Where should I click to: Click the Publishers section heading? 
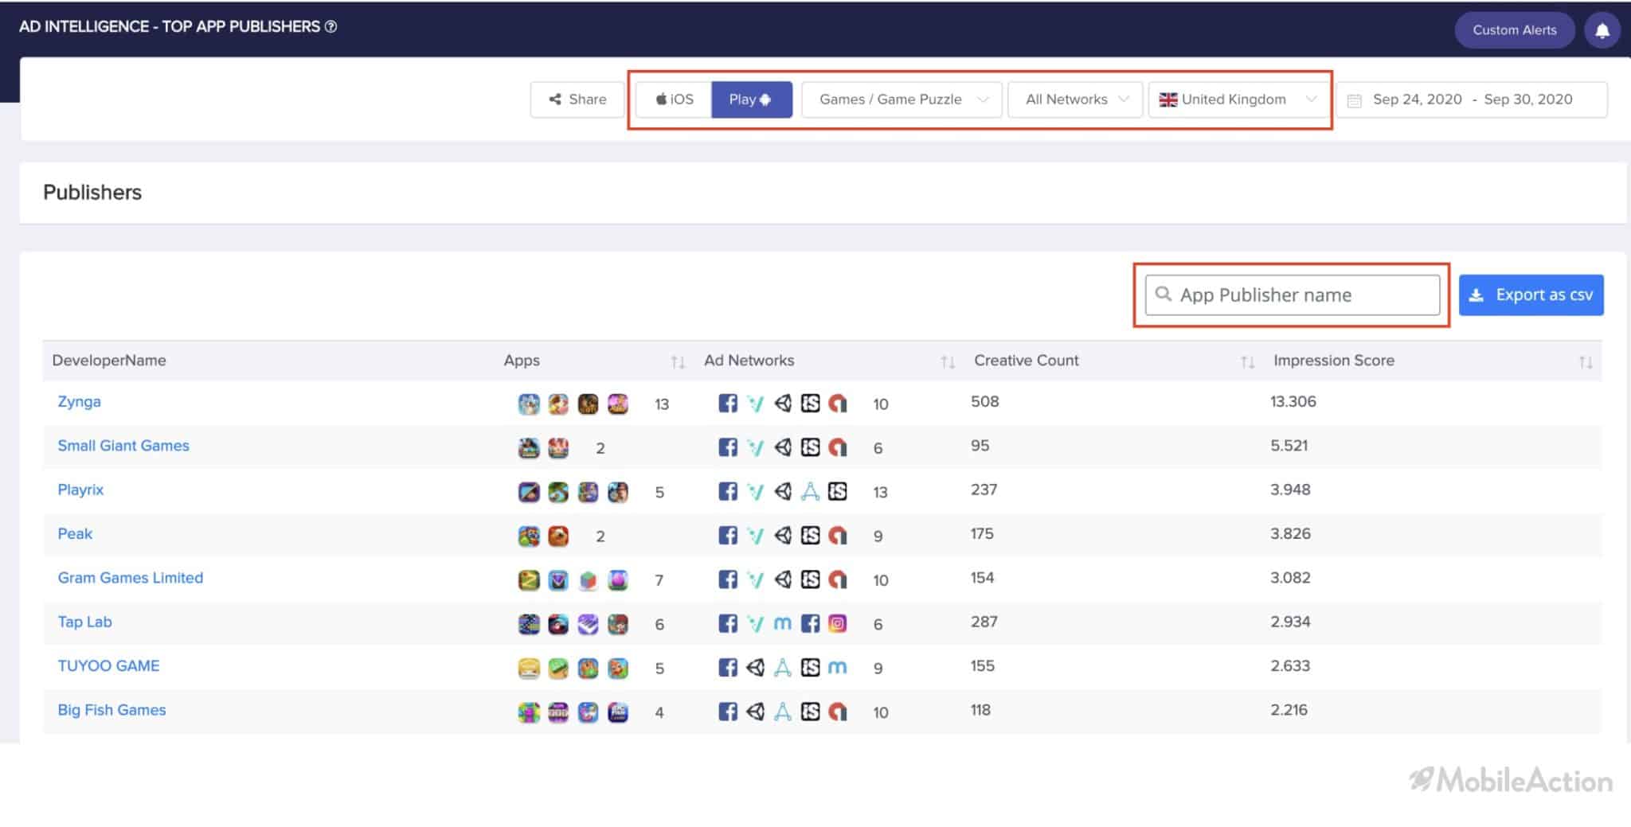(92, 193)
